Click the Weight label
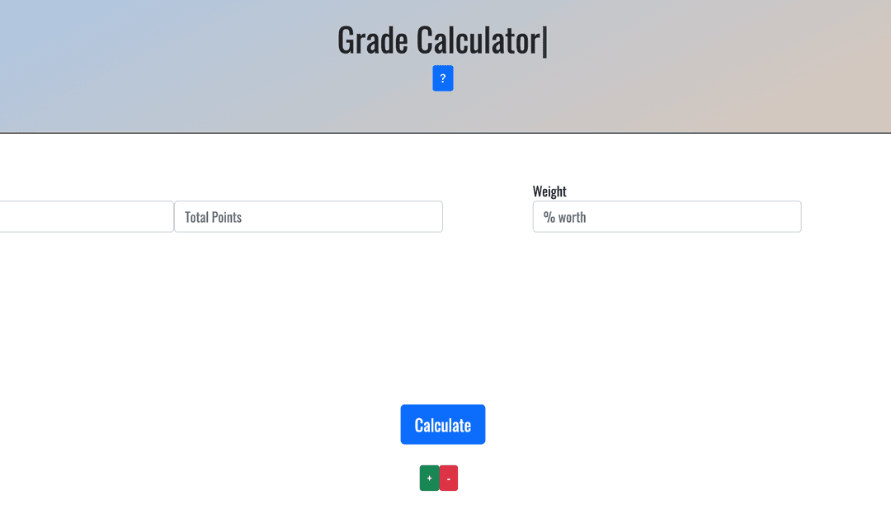The image size is (891, 528). click(x=549, y=191)
